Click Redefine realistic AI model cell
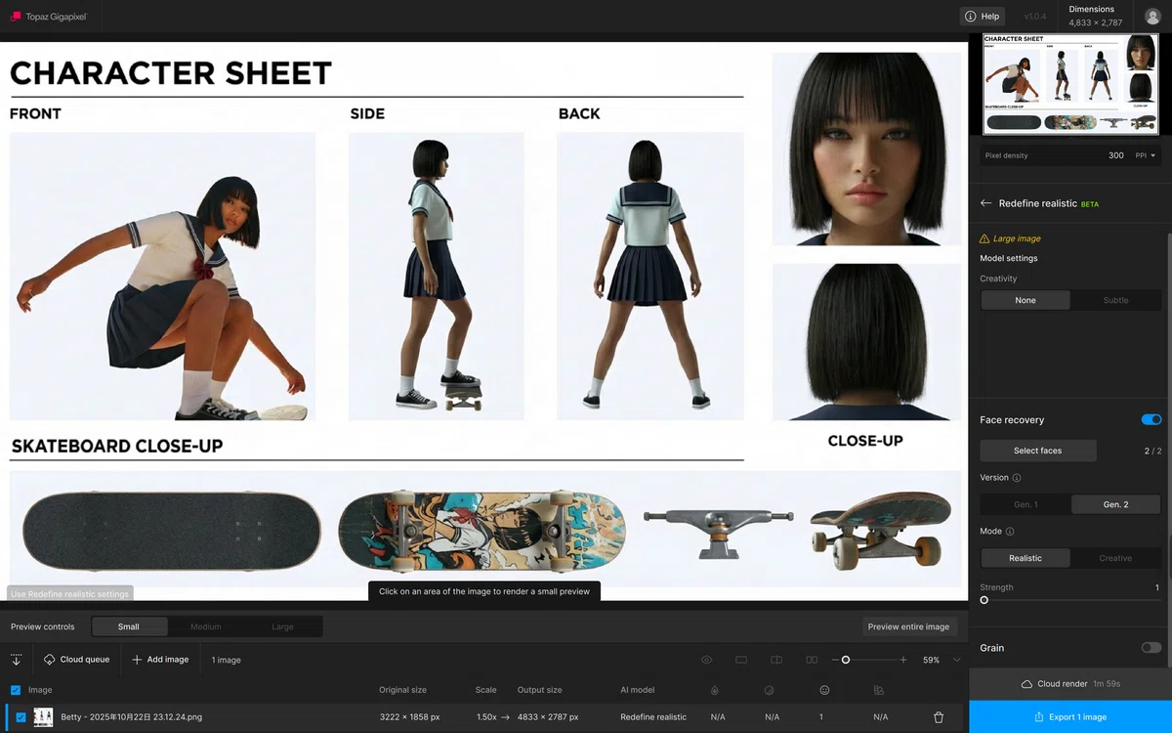Screen dimensions: 1172x733 click(653, 717)
